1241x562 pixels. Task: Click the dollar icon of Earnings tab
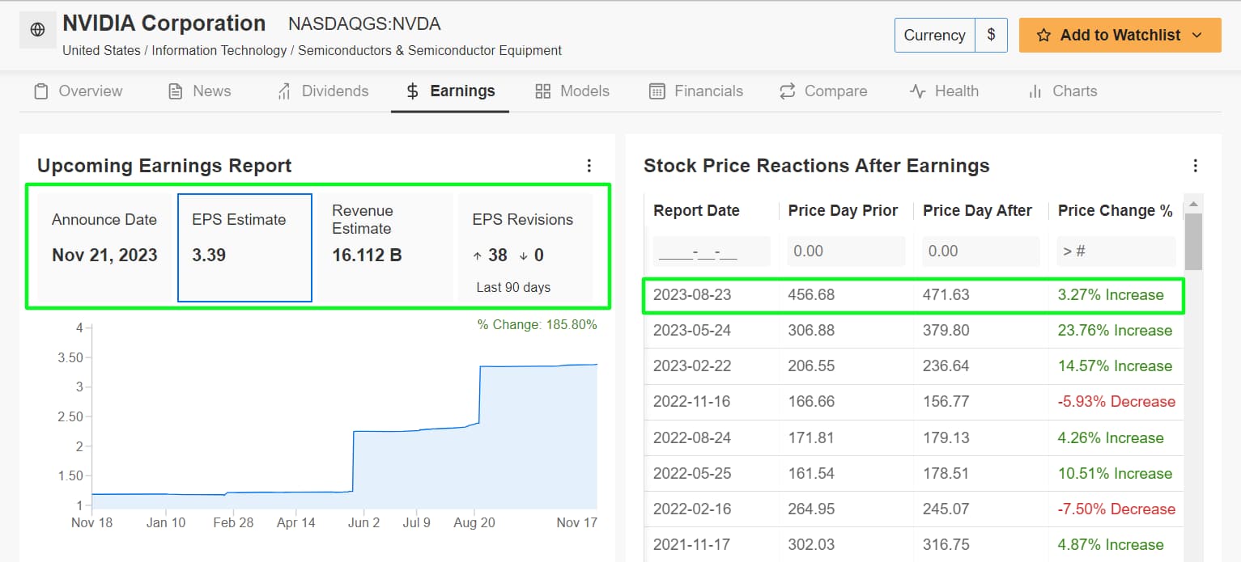(413, 91)
